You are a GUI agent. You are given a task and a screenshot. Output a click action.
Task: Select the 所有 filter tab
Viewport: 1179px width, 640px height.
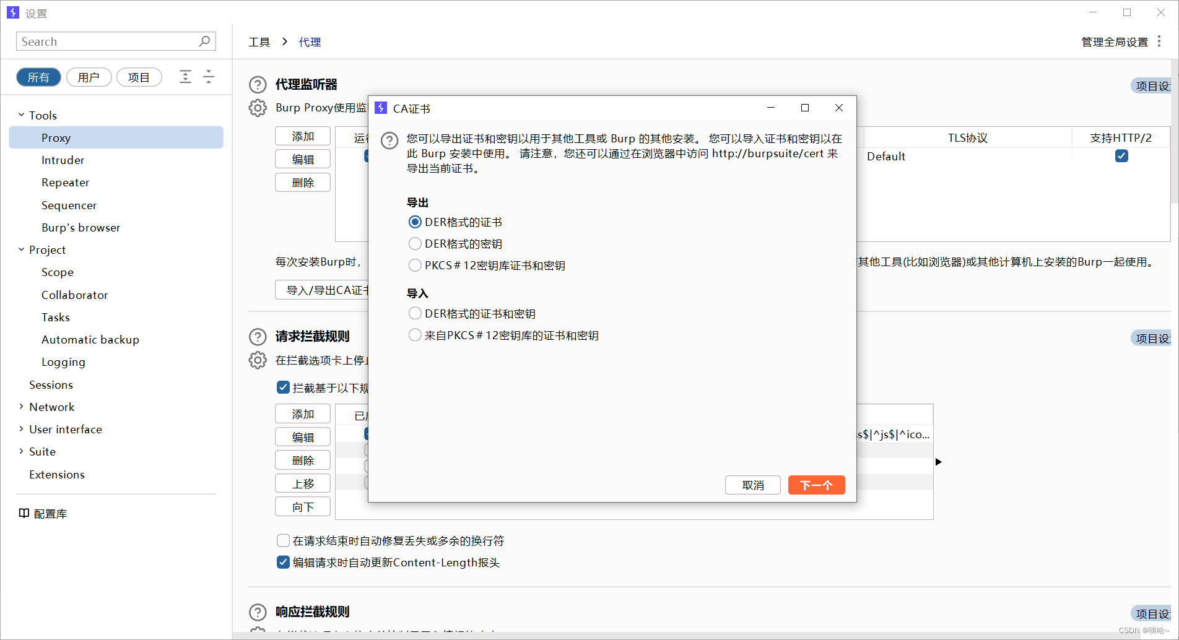coord(38,77)
